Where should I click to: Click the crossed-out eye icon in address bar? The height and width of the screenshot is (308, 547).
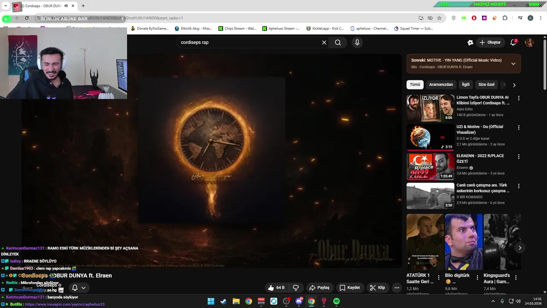430,18
